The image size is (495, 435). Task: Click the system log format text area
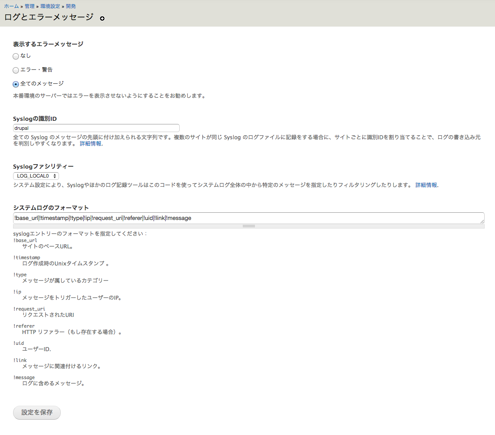click(x=249, y=218)
